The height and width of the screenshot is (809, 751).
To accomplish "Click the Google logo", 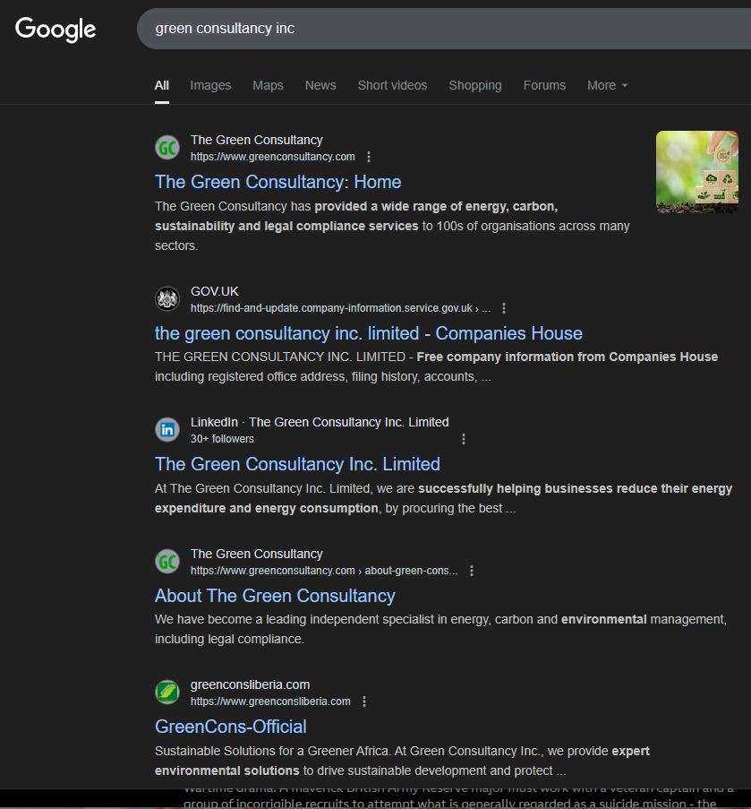I will coord(55,29).
